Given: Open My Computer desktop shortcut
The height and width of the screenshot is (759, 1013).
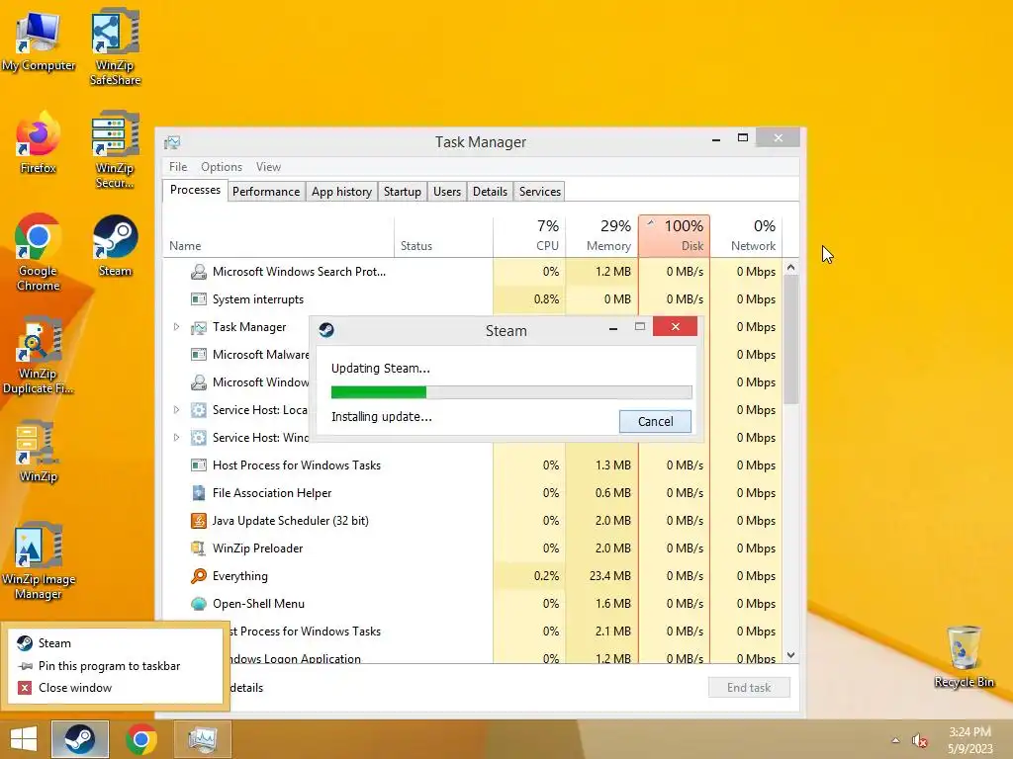Looking at the screenshot, I should pos(39,42).
